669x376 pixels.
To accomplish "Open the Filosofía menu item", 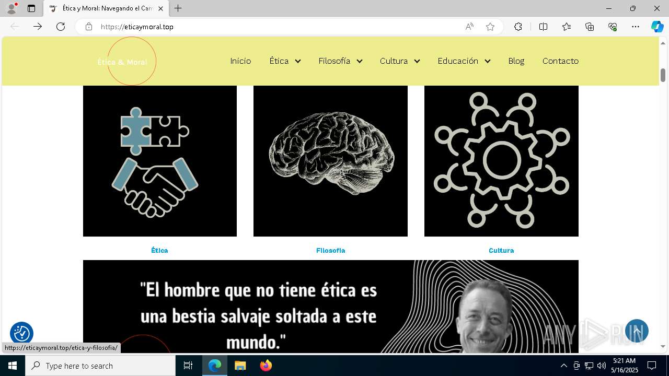I will tap(334, 61).
